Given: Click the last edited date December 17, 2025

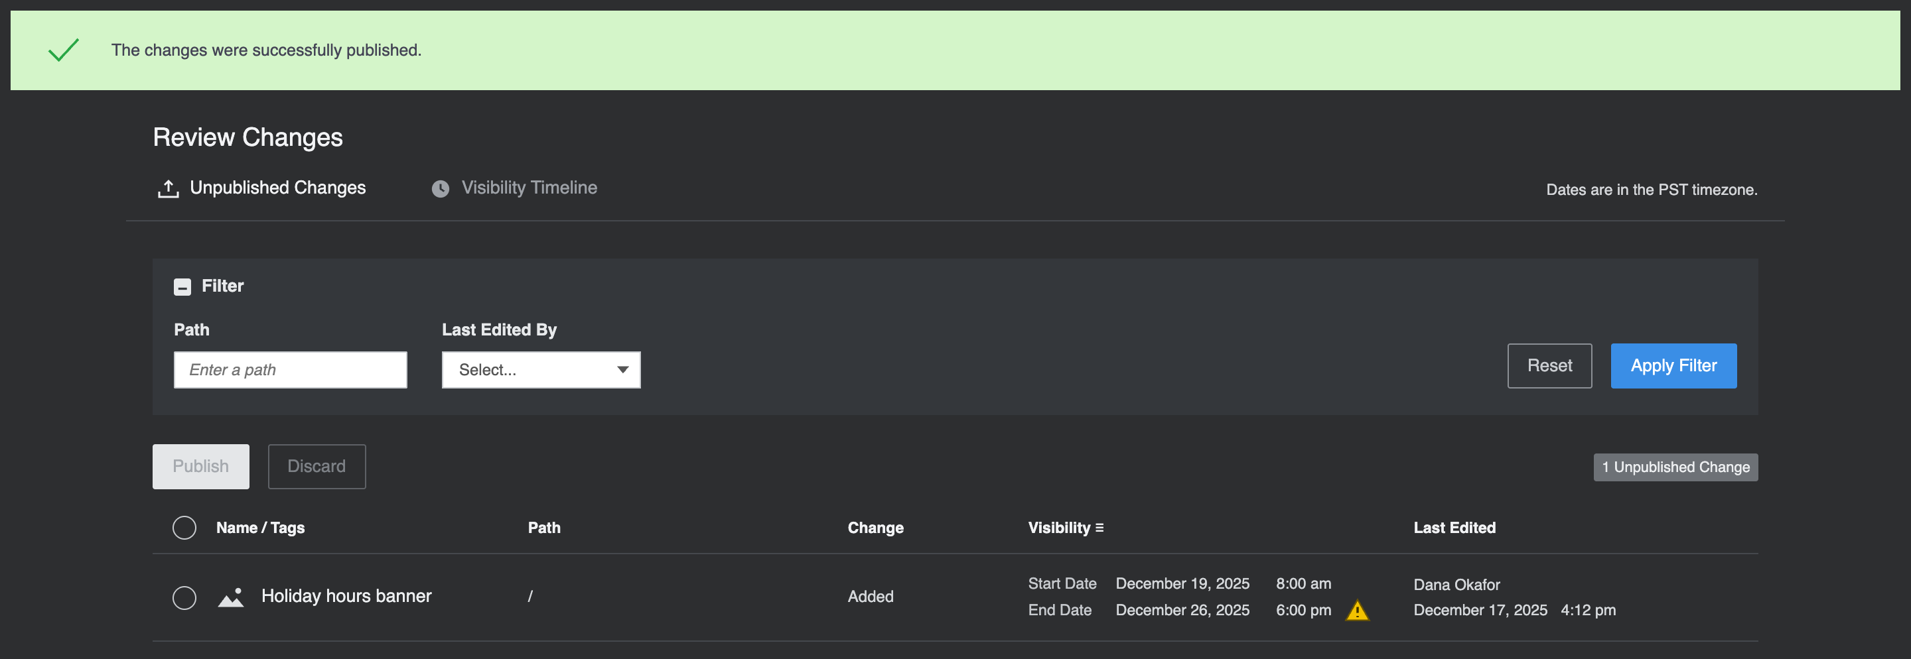Looking at the screenshot, I should point(1480,610).
